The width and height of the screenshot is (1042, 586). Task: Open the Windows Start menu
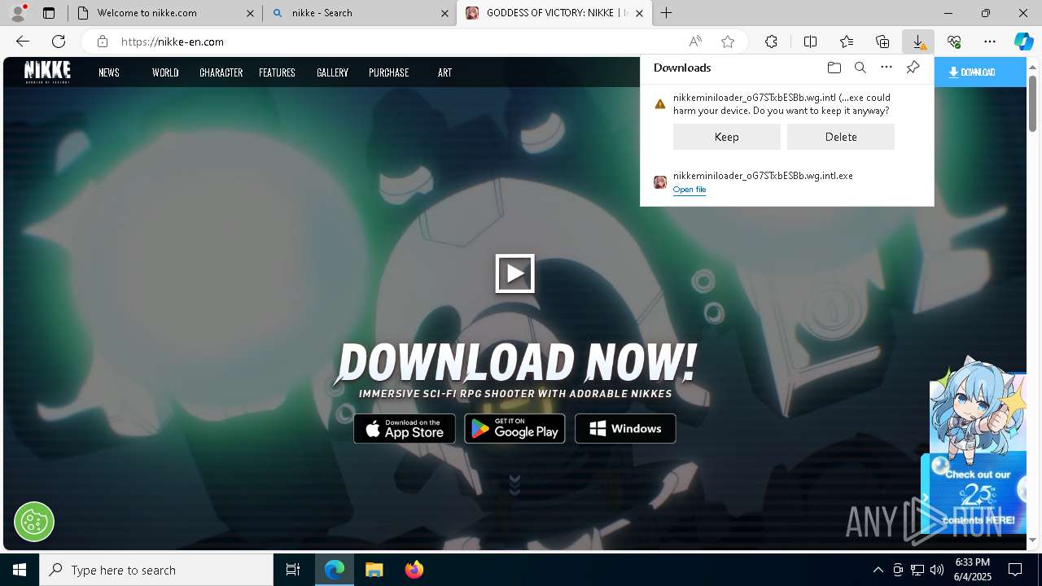(x=20, y=570)
